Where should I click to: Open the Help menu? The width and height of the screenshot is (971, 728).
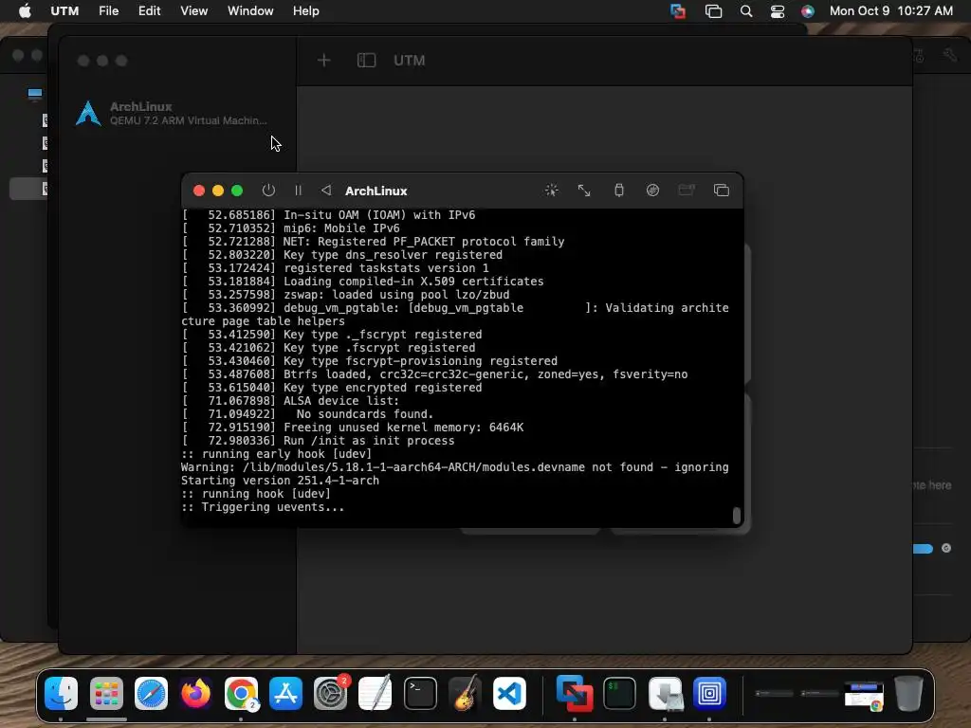tap(306, 11)
